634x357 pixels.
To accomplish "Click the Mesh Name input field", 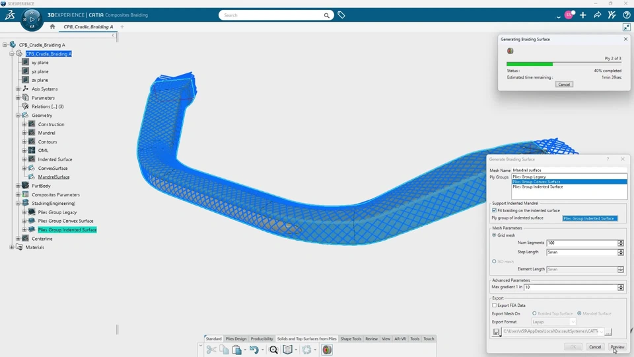I will tap(569, 171).
